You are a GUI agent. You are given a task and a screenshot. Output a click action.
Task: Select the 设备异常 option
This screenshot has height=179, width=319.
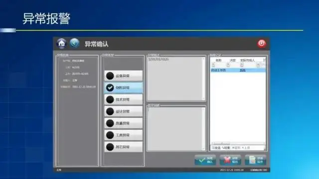coord(123,76)
